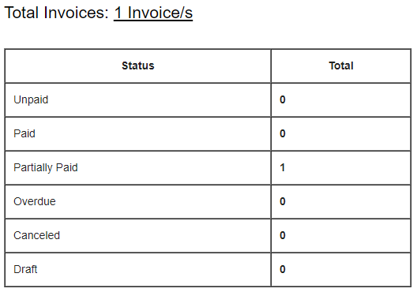Select the Partially Paid total value 1

(x=282, y=167)
